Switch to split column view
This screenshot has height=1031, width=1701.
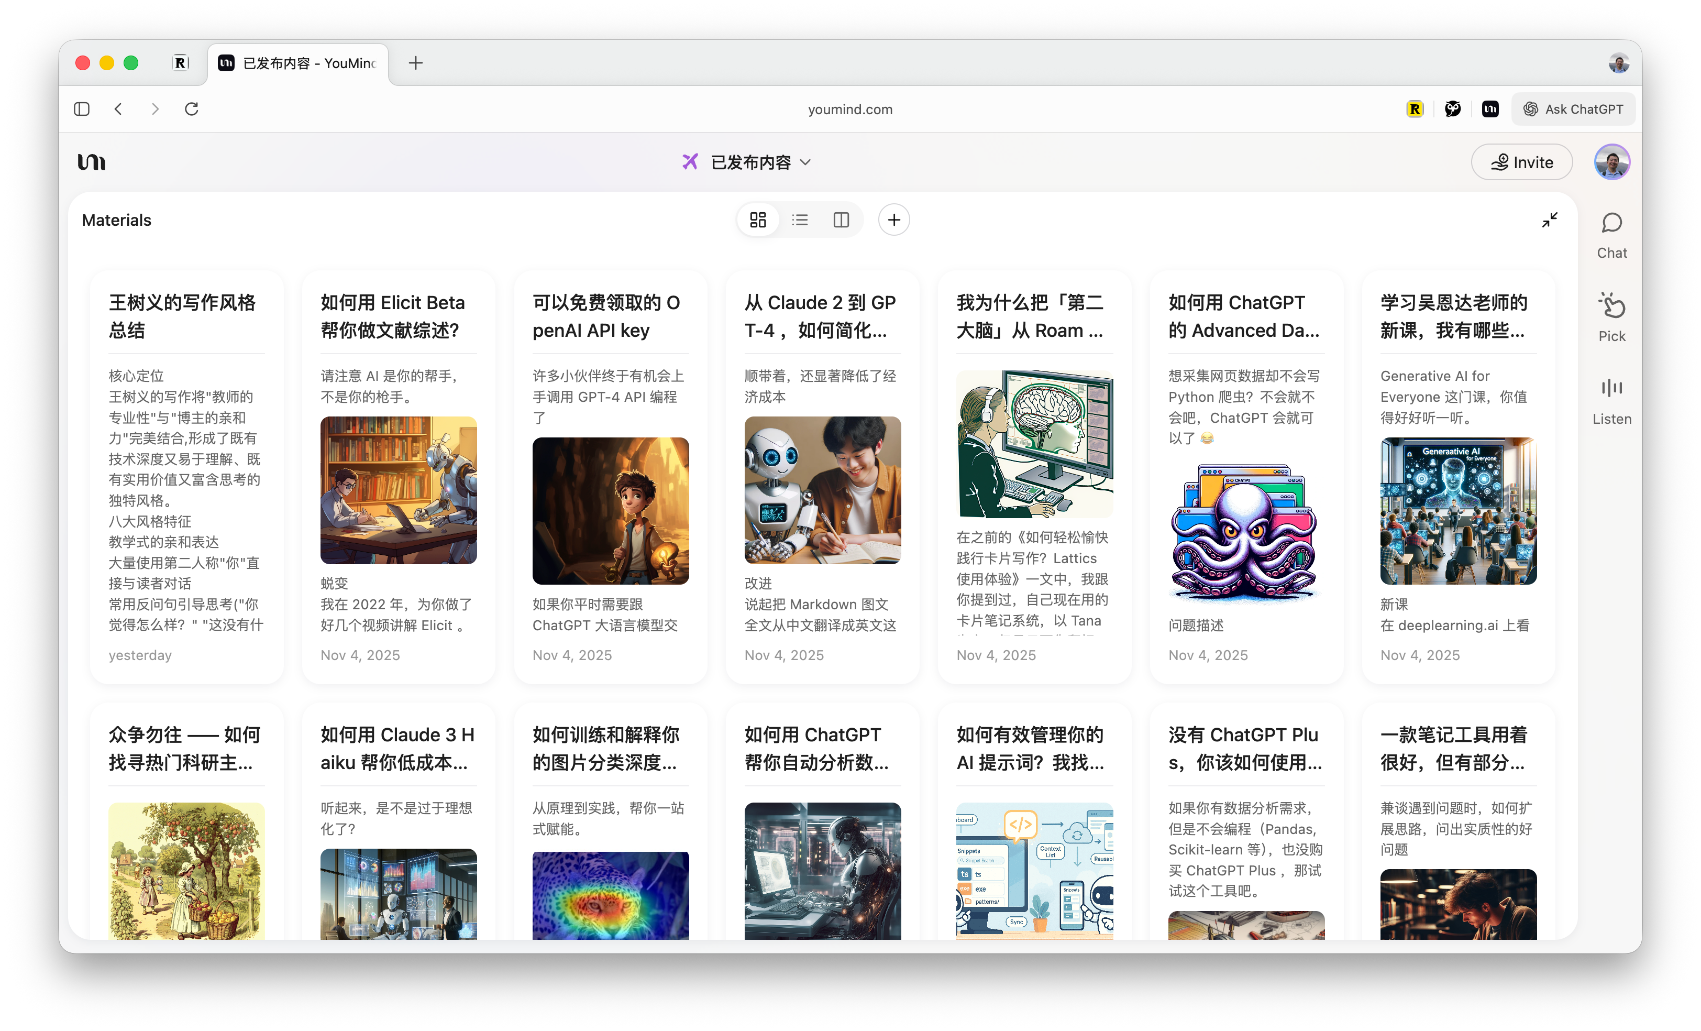pyautogui.click(x=841, y=220)
